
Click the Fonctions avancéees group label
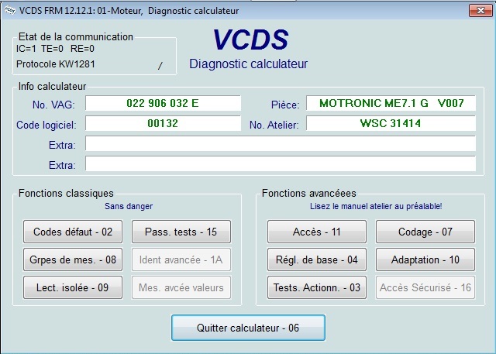309,193
